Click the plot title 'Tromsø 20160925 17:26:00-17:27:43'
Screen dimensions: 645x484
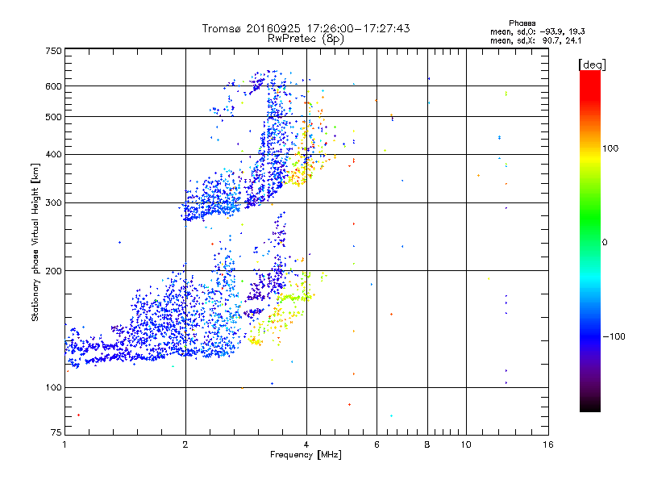point(306,28)
